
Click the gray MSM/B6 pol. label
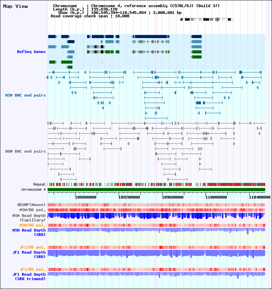coord(32,210)
